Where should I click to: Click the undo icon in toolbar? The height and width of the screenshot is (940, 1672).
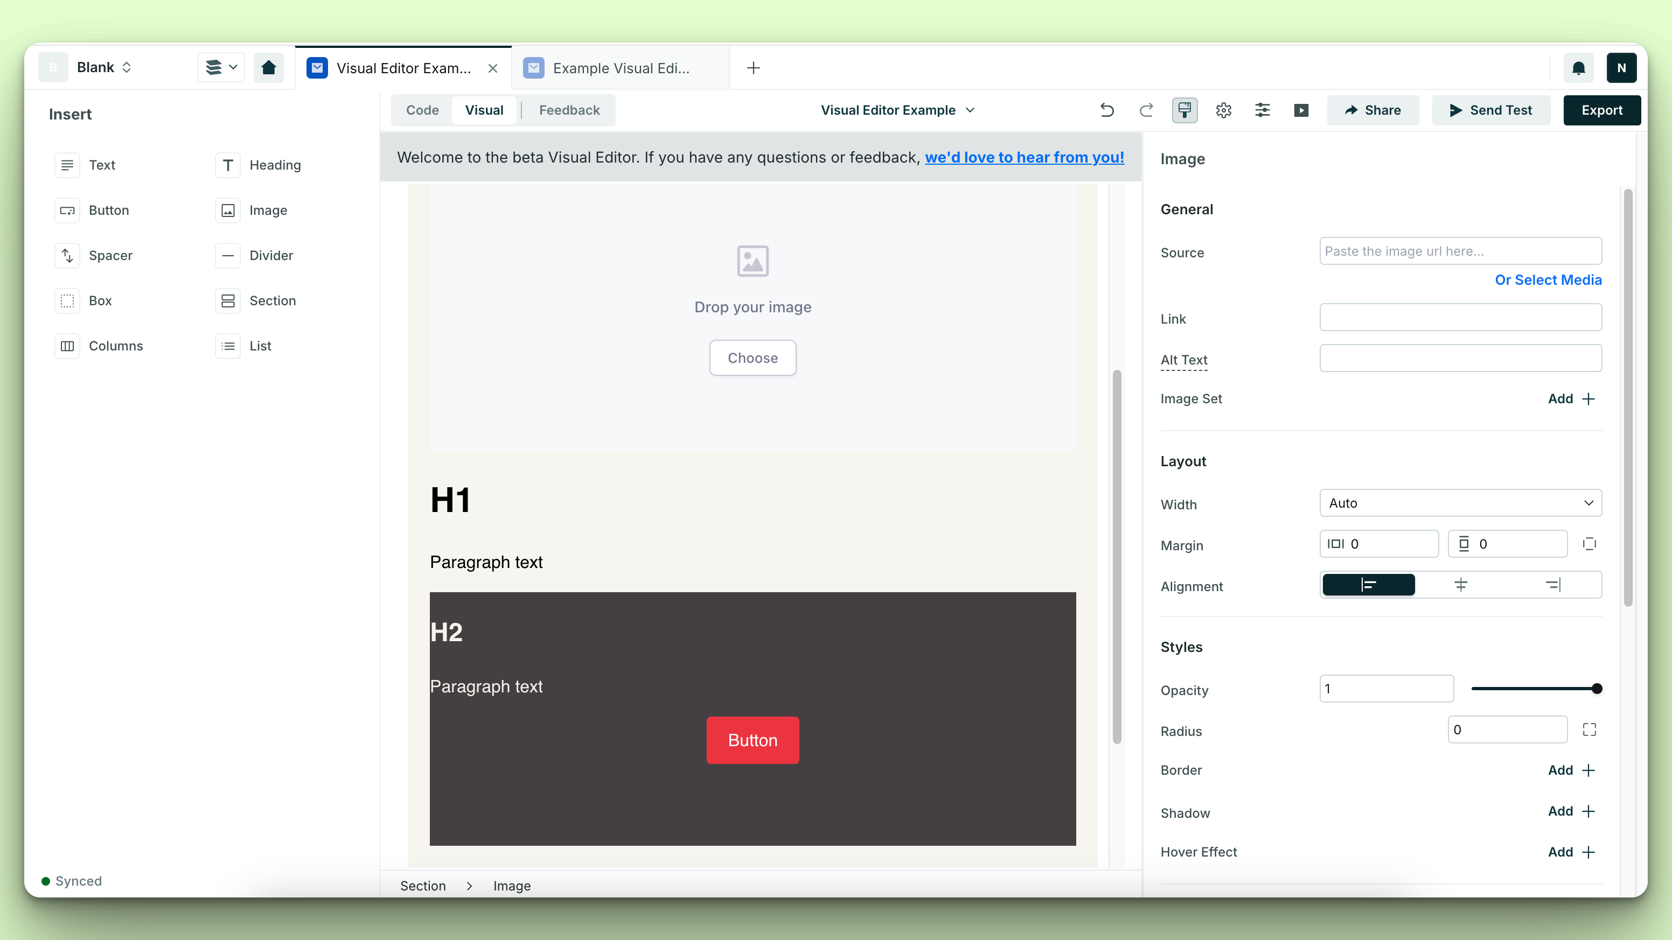1106,109
